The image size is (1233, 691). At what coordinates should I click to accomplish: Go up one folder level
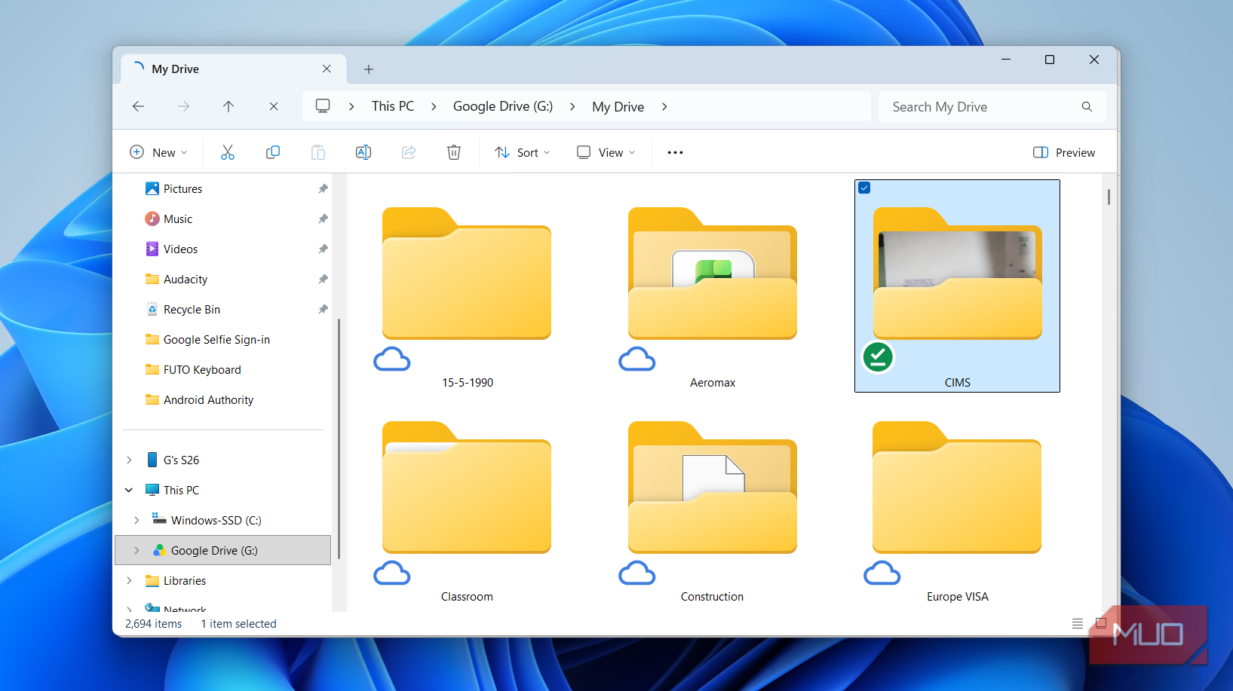point(229,106)
